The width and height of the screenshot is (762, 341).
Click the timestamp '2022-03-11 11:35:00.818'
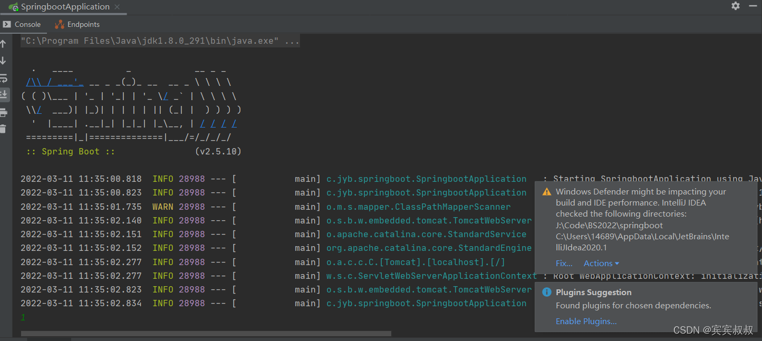[81, 179]
